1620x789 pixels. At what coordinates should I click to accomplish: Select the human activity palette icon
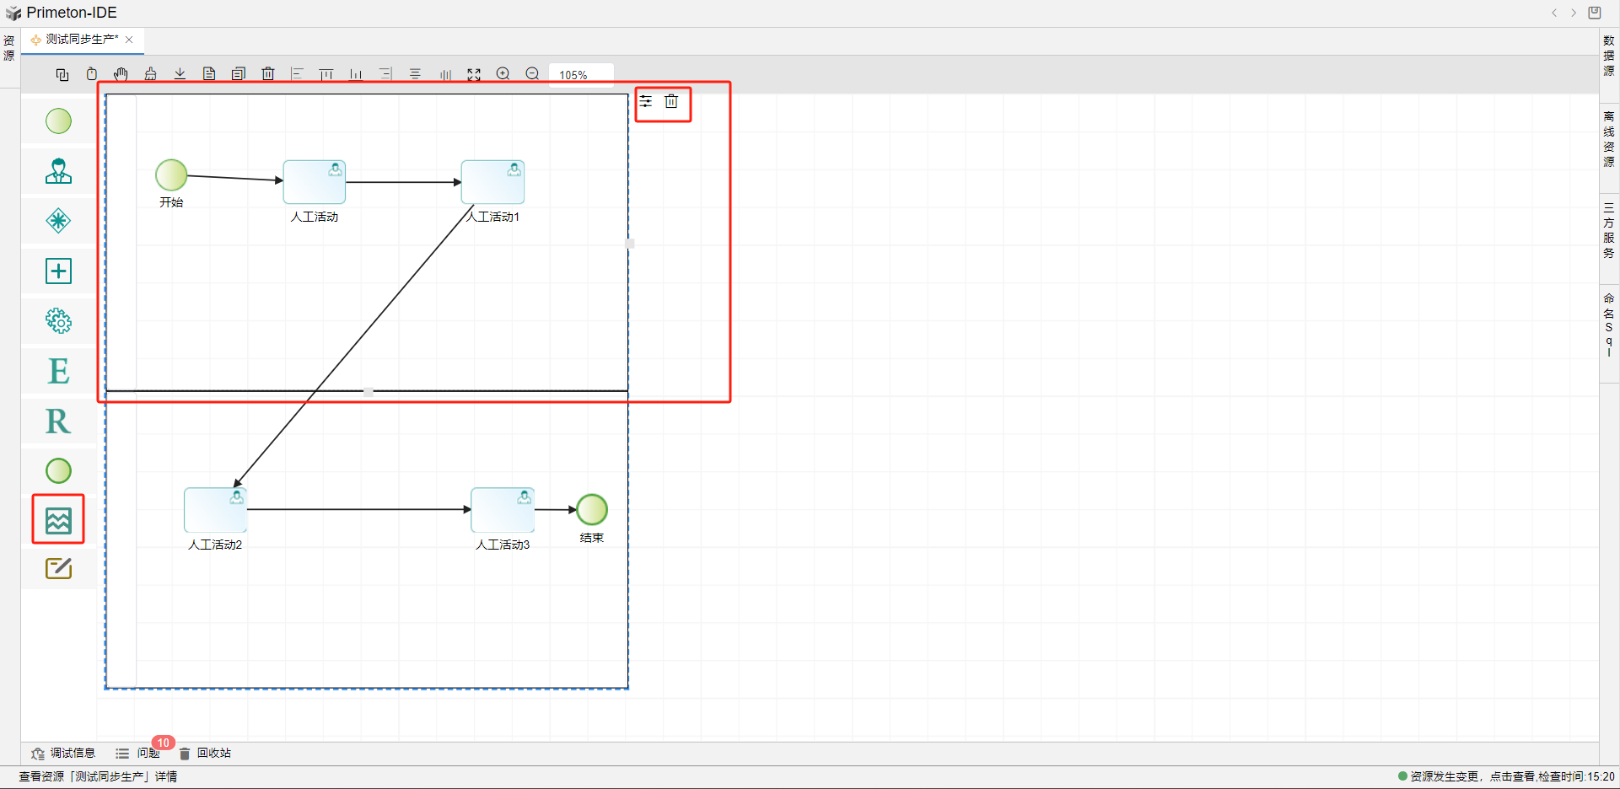[58, 171]
